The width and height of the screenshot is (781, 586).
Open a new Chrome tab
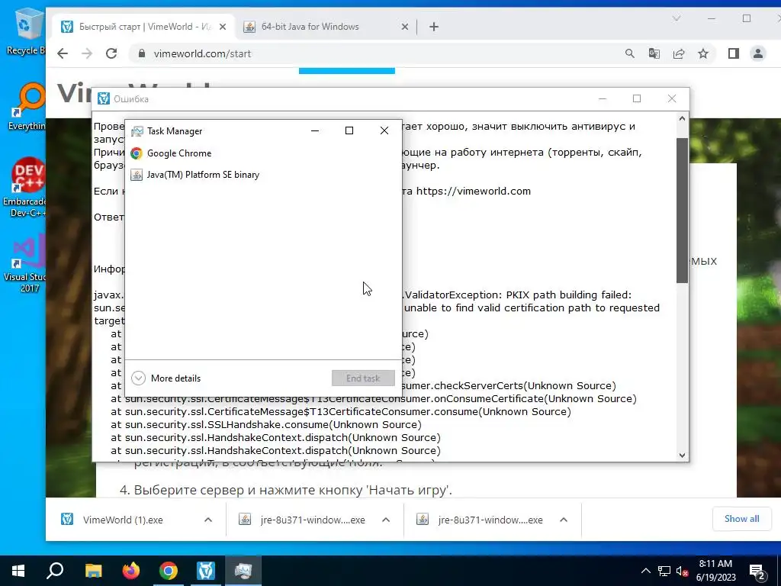coord(434,27)
